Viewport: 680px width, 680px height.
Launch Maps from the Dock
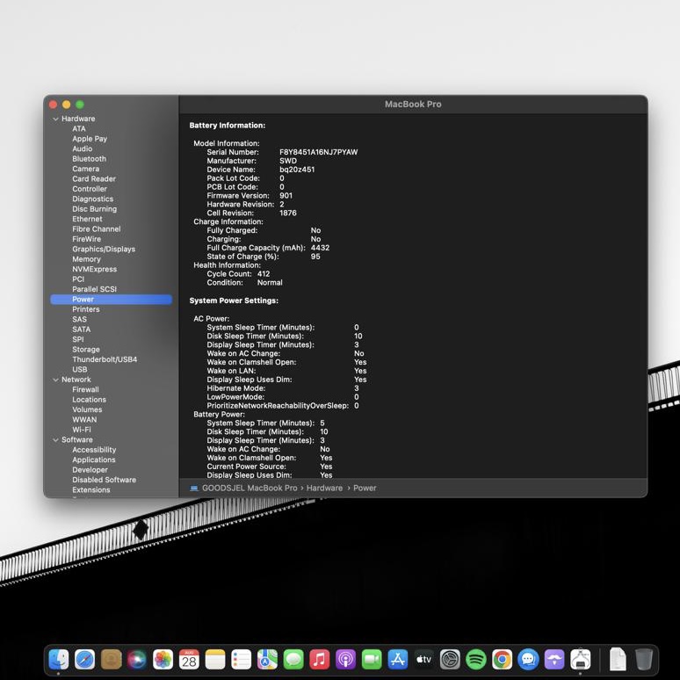(x=267, y=660)
